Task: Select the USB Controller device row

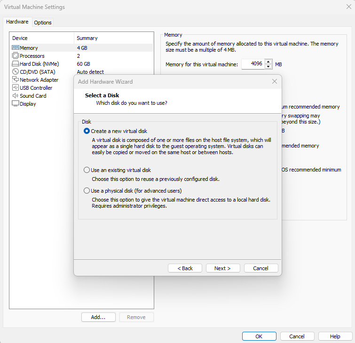Action: pos(42,88)
